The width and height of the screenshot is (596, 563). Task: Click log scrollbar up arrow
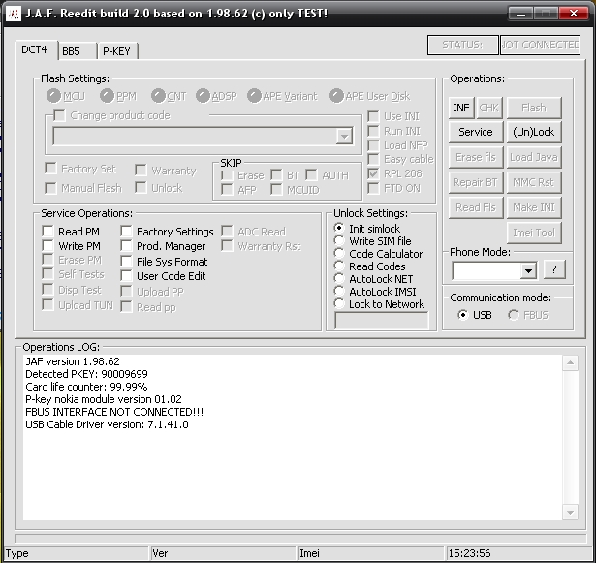click(570, 363)
